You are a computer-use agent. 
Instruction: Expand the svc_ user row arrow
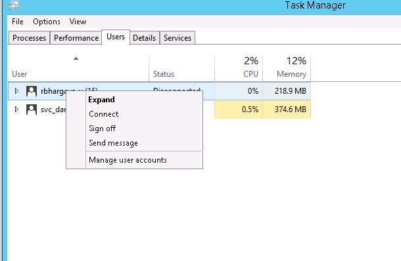16,110
